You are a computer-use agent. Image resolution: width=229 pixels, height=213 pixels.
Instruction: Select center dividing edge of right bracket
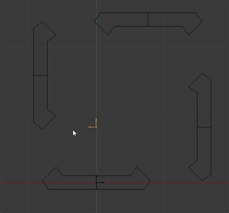204,127
